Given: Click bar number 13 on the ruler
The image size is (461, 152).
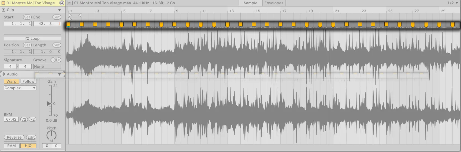Looking at the screenshot, I should pyautogui.click(x=231, y=11).
